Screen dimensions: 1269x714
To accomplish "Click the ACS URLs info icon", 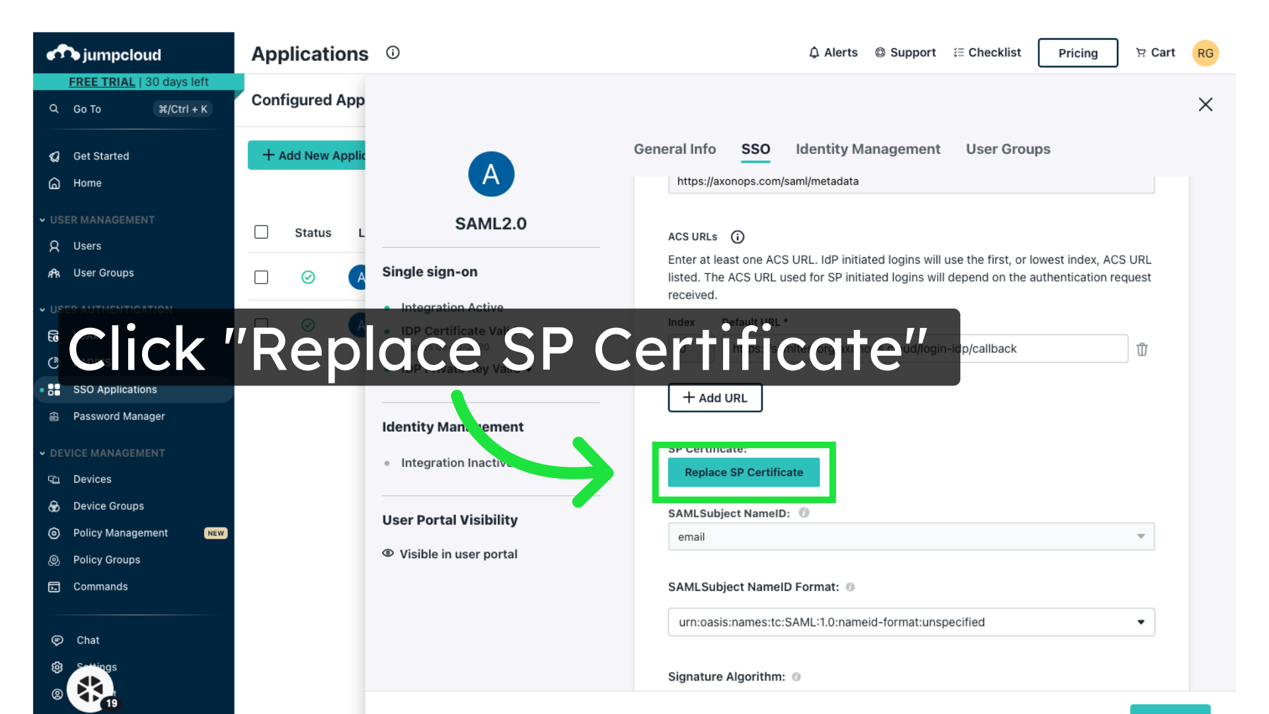I will click(738, 237).
